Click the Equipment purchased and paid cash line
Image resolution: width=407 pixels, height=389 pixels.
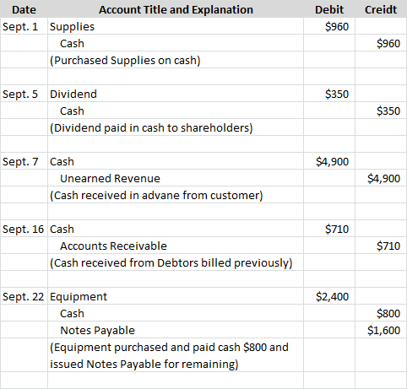169,348
